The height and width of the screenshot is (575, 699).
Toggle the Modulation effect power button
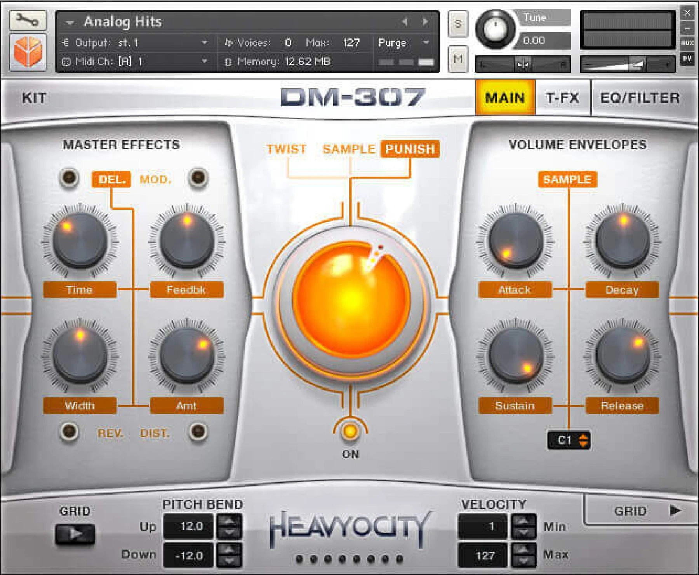[x=198, y=178]
